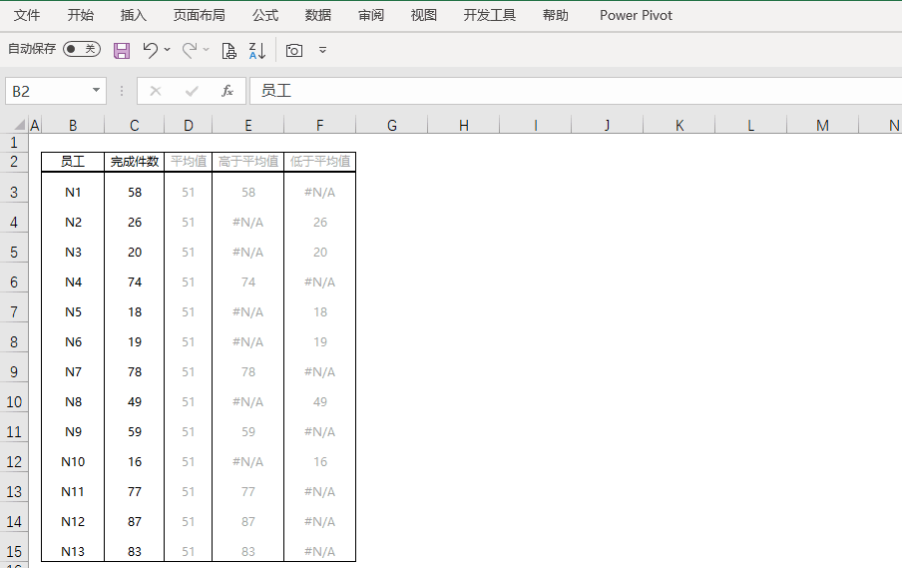
Task: Select the 员工 header cell
Action: coord(73,162)
